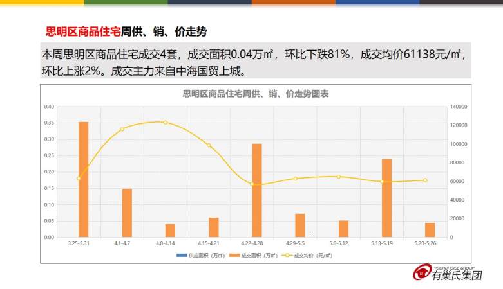Click the x-axis label 3.25-3.31
This screenshot has width=503, height=289.
(79, 243)
